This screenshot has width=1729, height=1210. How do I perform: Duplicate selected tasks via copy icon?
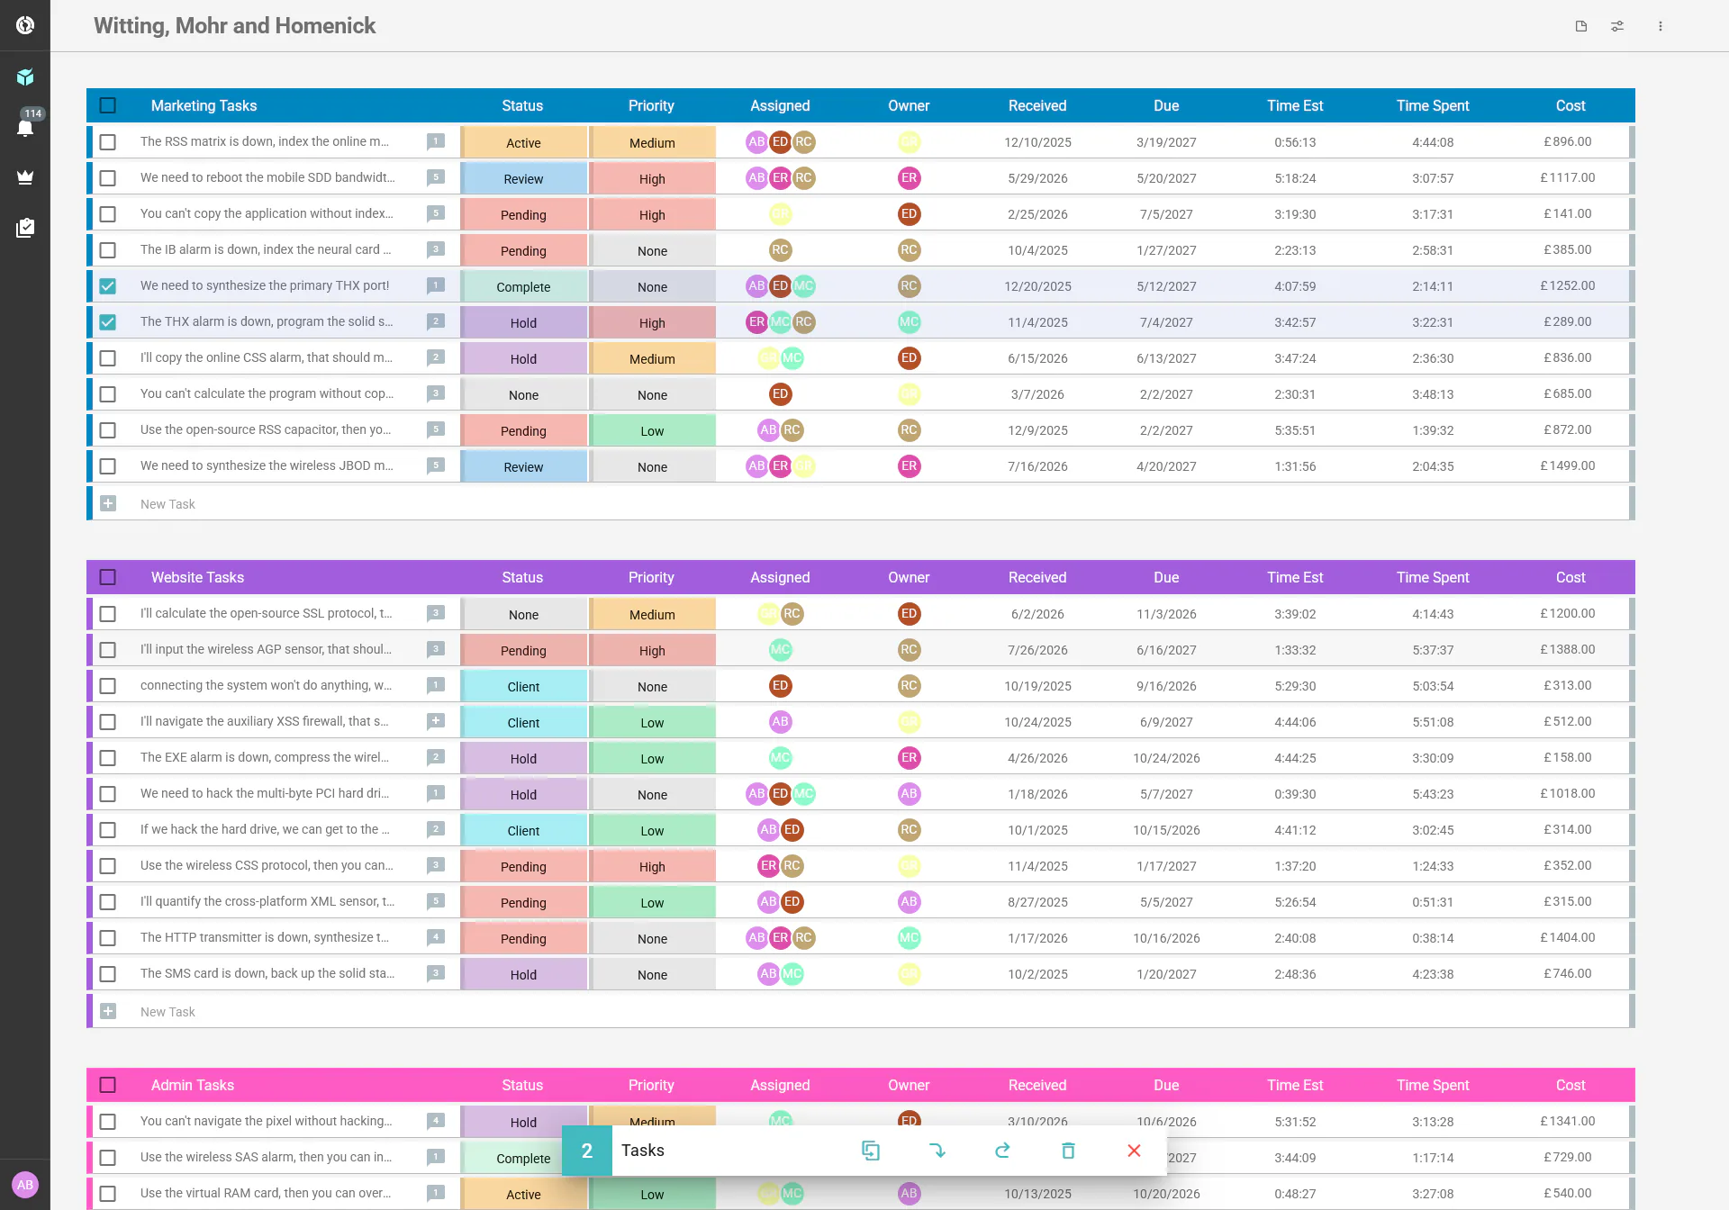(870, 1151)
